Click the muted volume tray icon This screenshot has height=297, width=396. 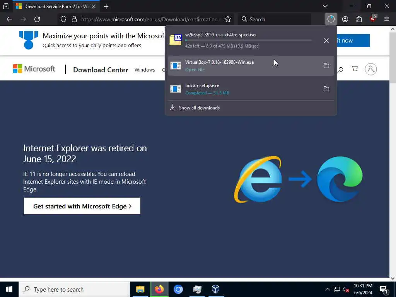(346, 289)
